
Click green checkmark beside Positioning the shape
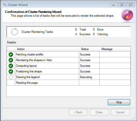point(11,71)
